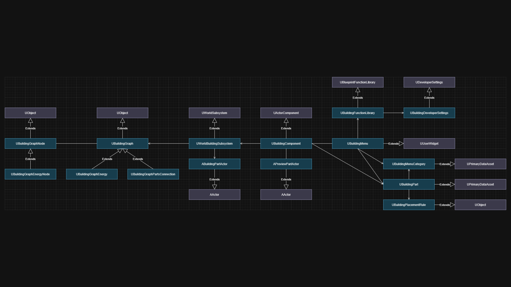Click inheritance arrowhead under UBlueprintFunctionLibrary
The height and width of the screenshot is (287, 511).
358,90
